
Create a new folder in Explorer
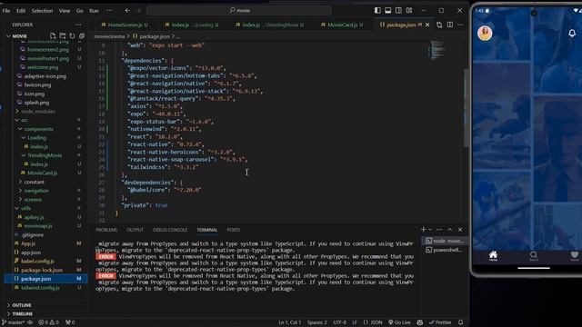63,36
